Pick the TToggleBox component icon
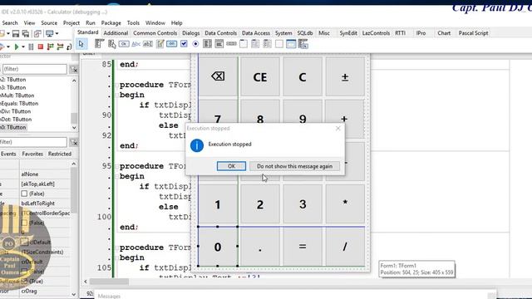 (172, 44)
